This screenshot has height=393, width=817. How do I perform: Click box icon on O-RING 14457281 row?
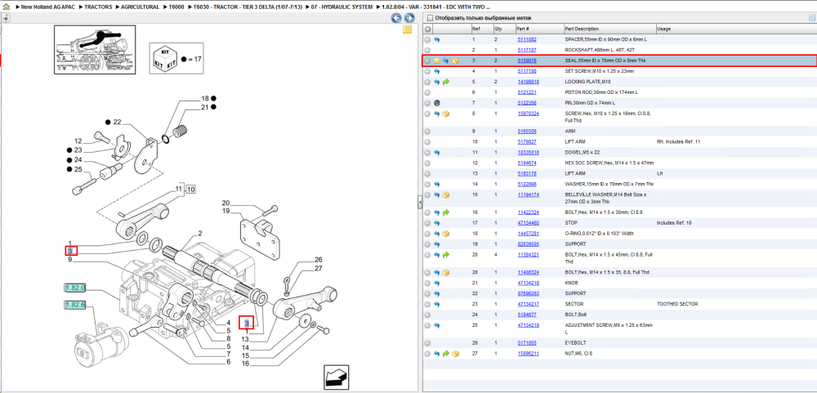click(446, 234)
